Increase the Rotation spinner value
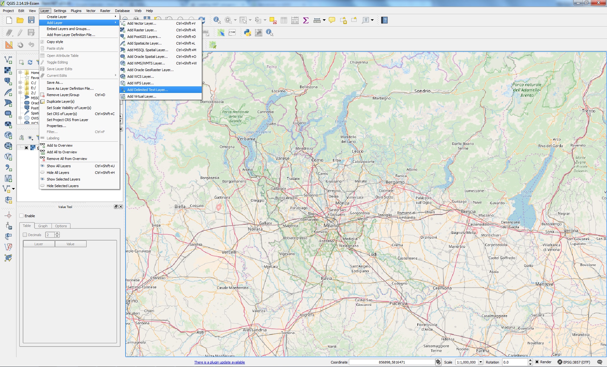Image resolution: width=607 pixels, height=367 pixels. coord(530,360)
